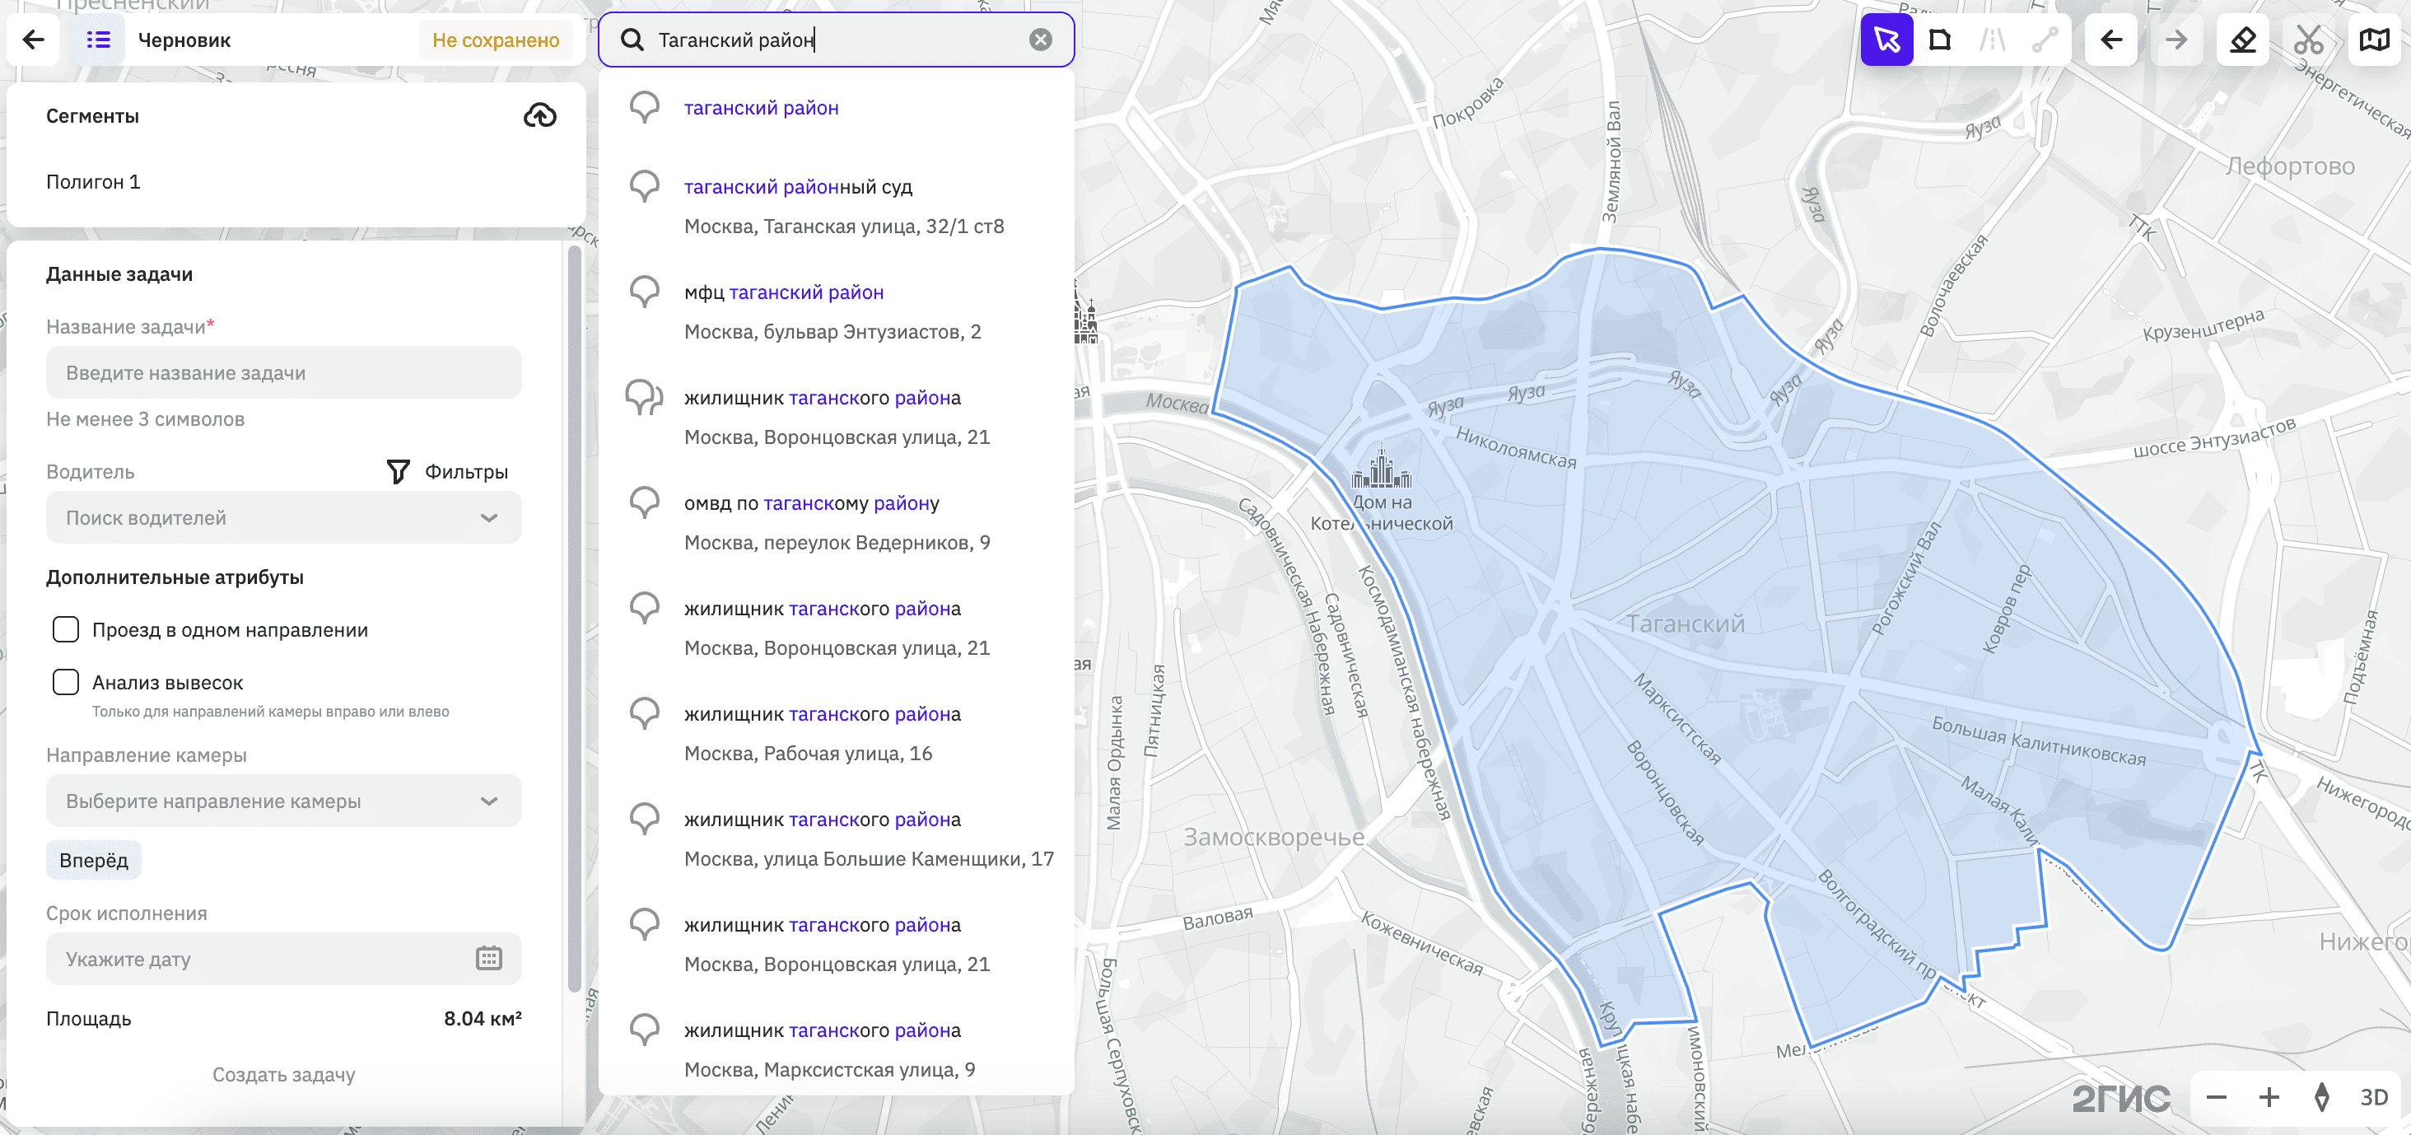This screenshot has height=1135, width=2411.
Task: Click the eraser tool
Action: click(x=2242, y=40)
